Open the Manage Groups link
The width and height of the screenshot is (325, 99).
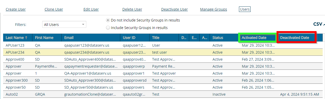pos(214,9)
